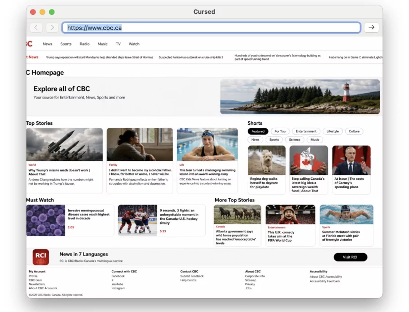Click the Visit RCI button
The image size is (409, 312).
350,257
